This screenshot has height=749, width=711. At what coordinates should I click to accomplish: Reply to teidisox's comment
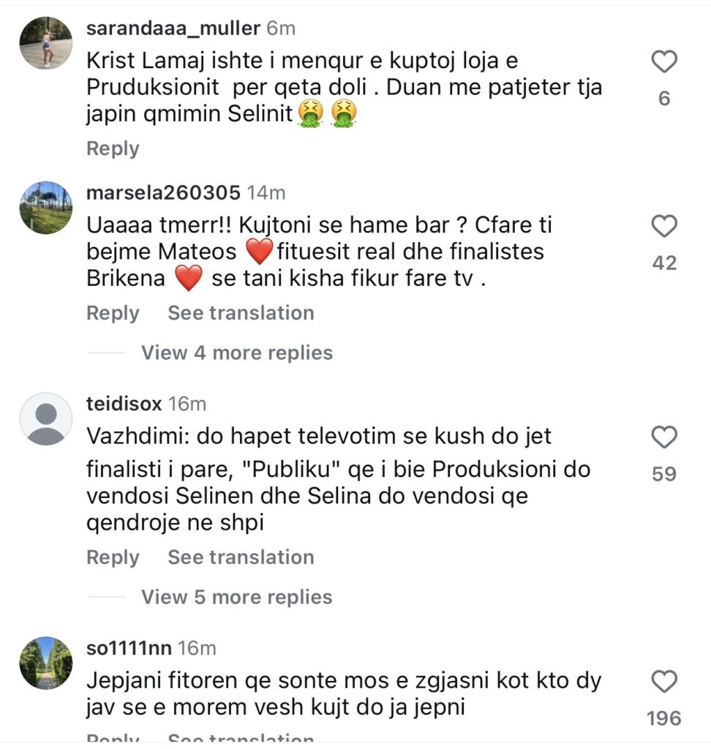click(113, 557)
